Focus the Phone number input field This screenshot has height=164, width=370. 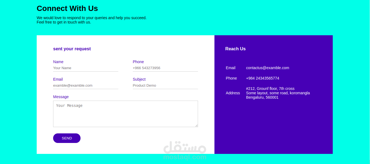pyautogui.click(x=165, y=68)
